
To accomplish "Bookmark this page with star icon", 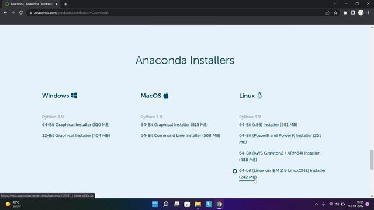I will [x=335, y=13].
